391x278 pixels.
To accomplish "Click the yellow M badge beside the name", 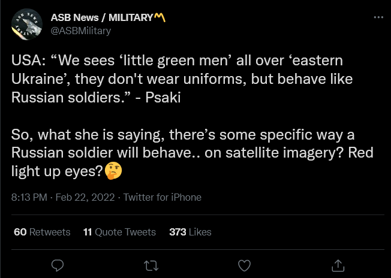I will (x=160, y=17).
